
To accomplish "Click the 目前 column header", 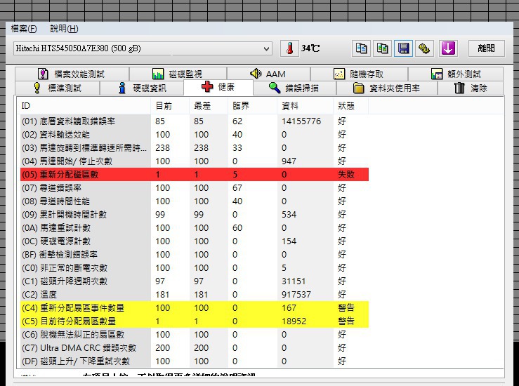I will pos(170,106).
